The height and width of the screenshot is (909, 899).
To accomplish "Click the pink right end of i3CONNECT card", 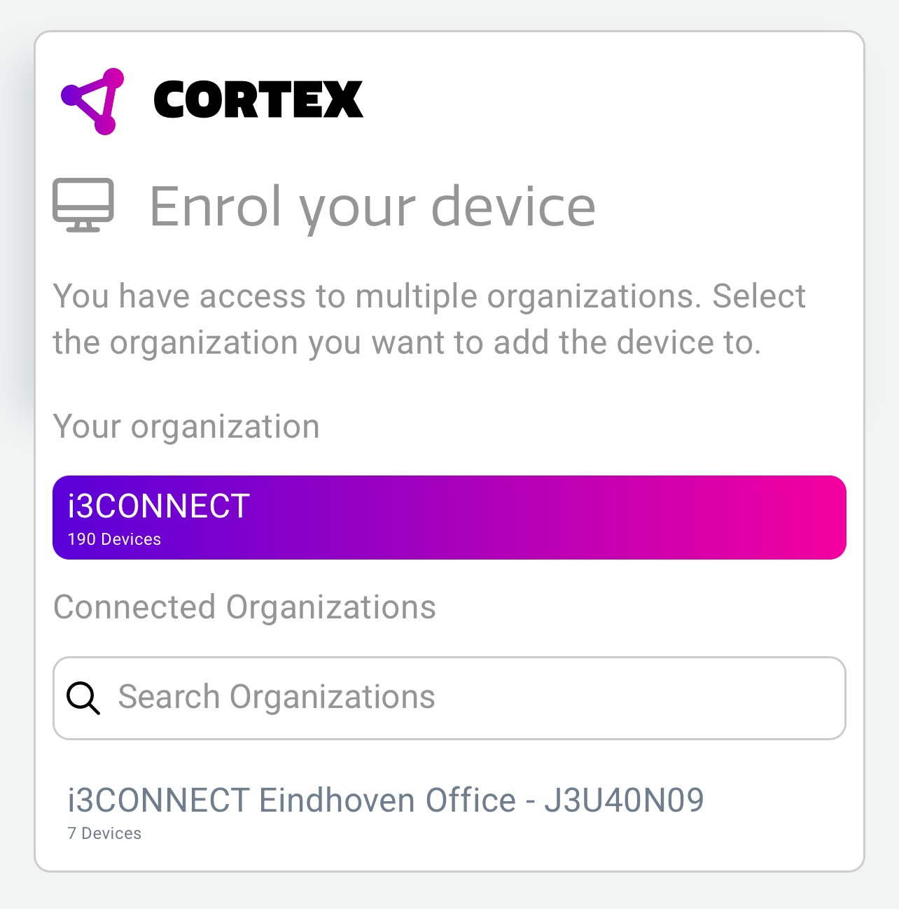I will [819, 518].
